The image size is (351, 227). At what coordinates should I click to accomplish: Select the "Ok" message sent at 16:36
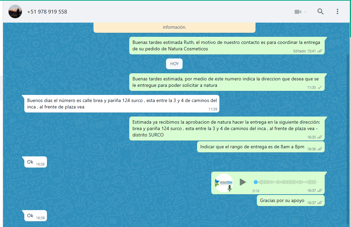30,162
